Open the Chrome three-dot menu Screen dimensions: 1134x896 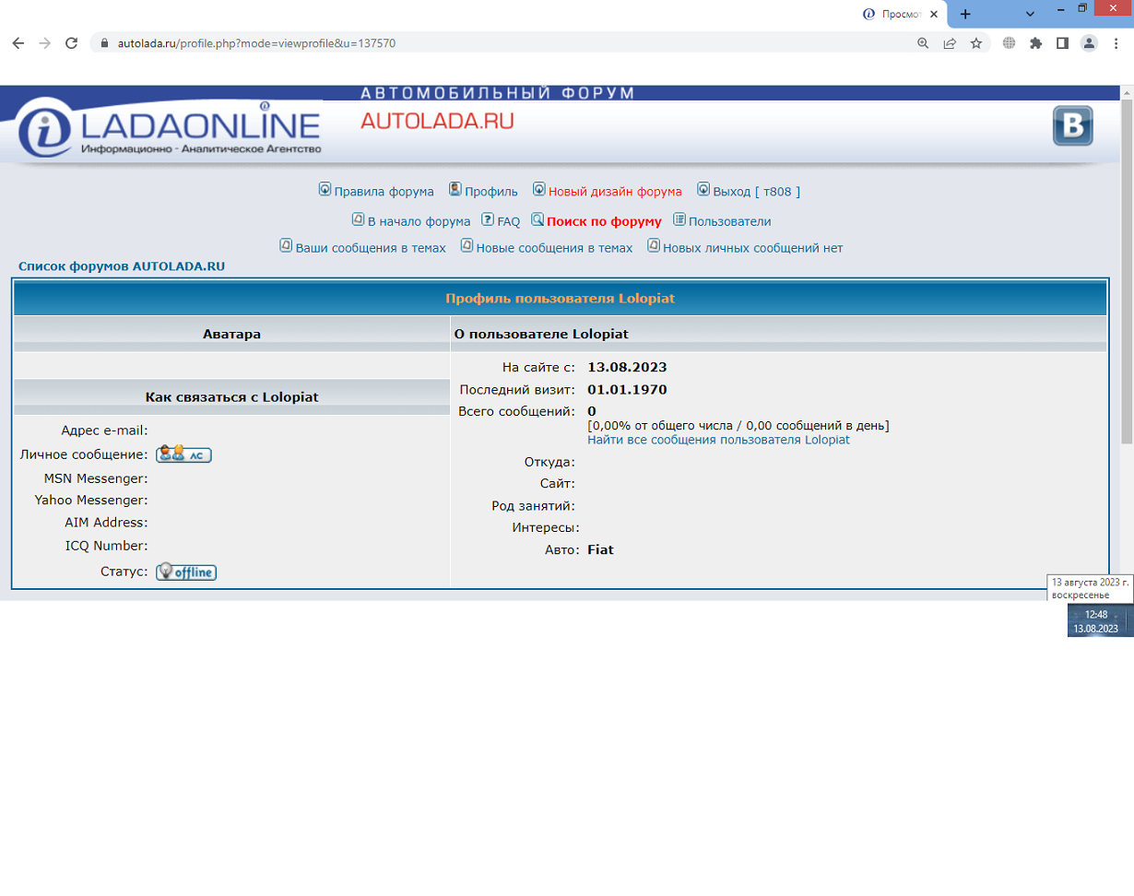(1116, 43)
